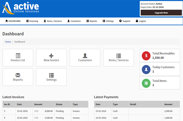Screen dimensions: 183x121
Task: Open the Invoice List tile label
Action: 18,60
